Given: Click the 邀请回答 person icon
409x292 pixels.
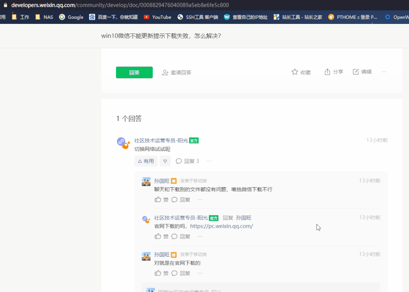Looking at the screenshot, I should (x=165, y=73).
